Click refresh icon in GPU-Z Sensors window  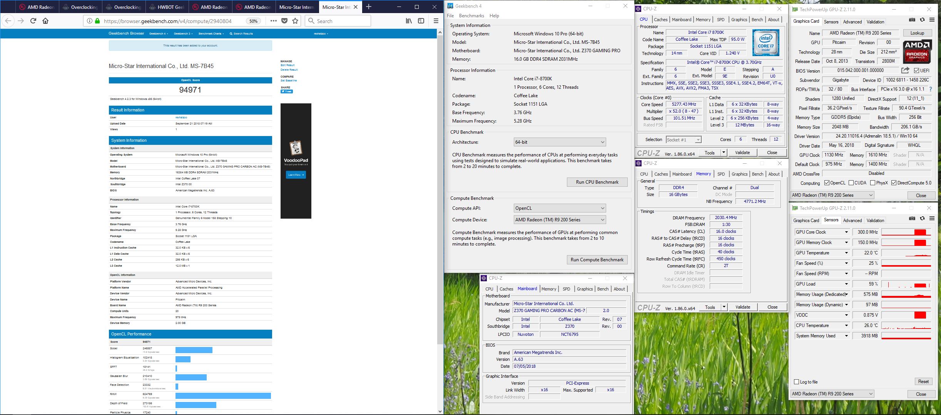[x=922, y=219]
